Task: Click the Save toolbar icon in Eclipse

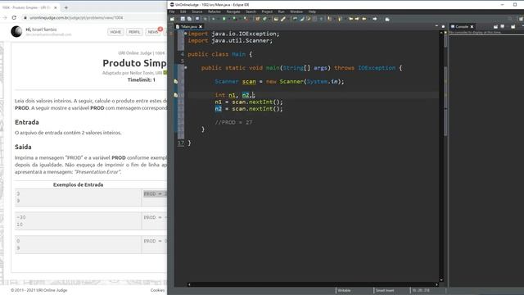Action: [183, 19]
